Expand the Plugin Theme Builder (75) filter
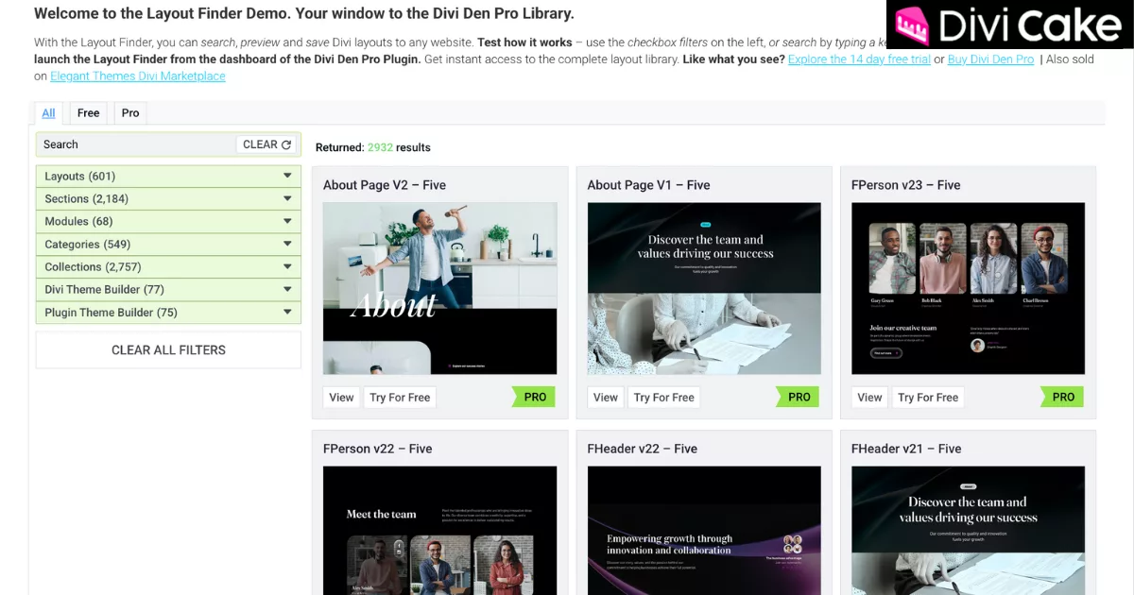This screenshot has height=595, width=1134. pos(168,313)
